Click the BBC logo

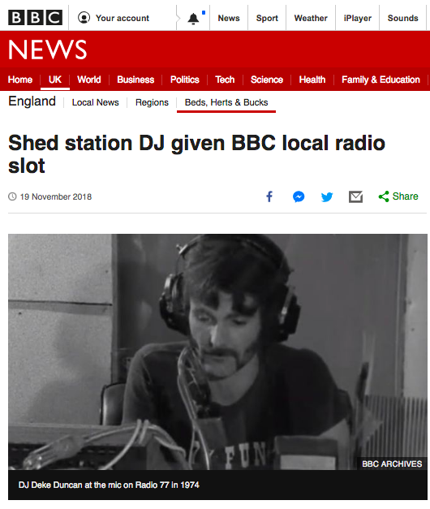tap(35, 18)
